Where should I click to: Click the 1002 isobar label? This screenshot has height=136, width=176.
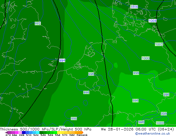point(159,44)
